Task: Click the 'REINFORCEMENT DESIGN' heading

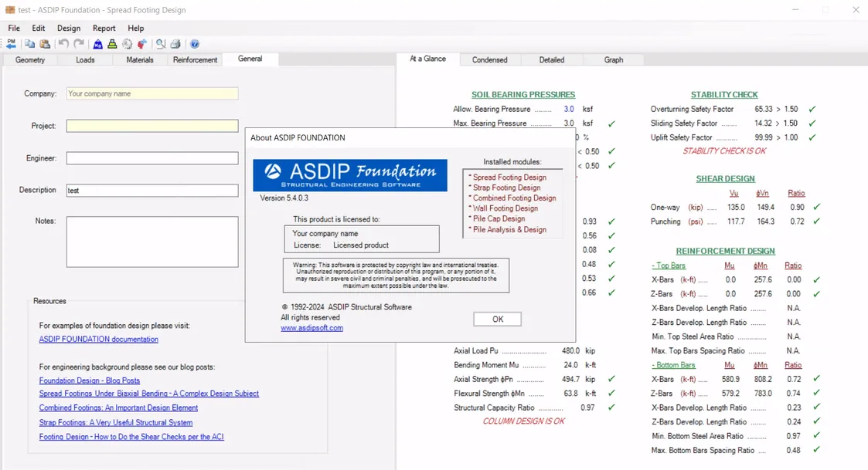Action: 725,251
